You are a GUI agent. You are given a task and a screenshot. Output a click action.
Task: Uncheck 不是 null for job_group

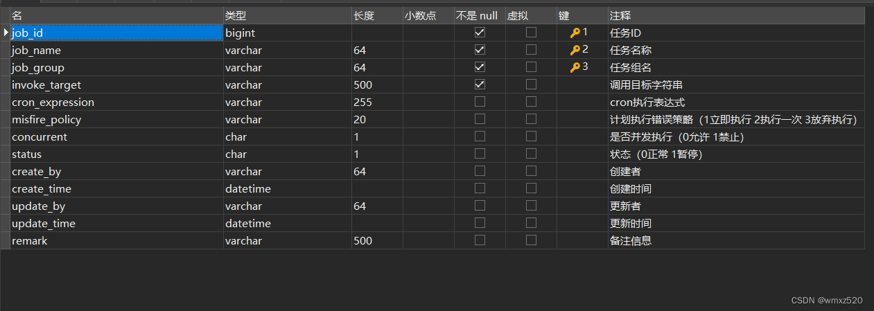480,67
